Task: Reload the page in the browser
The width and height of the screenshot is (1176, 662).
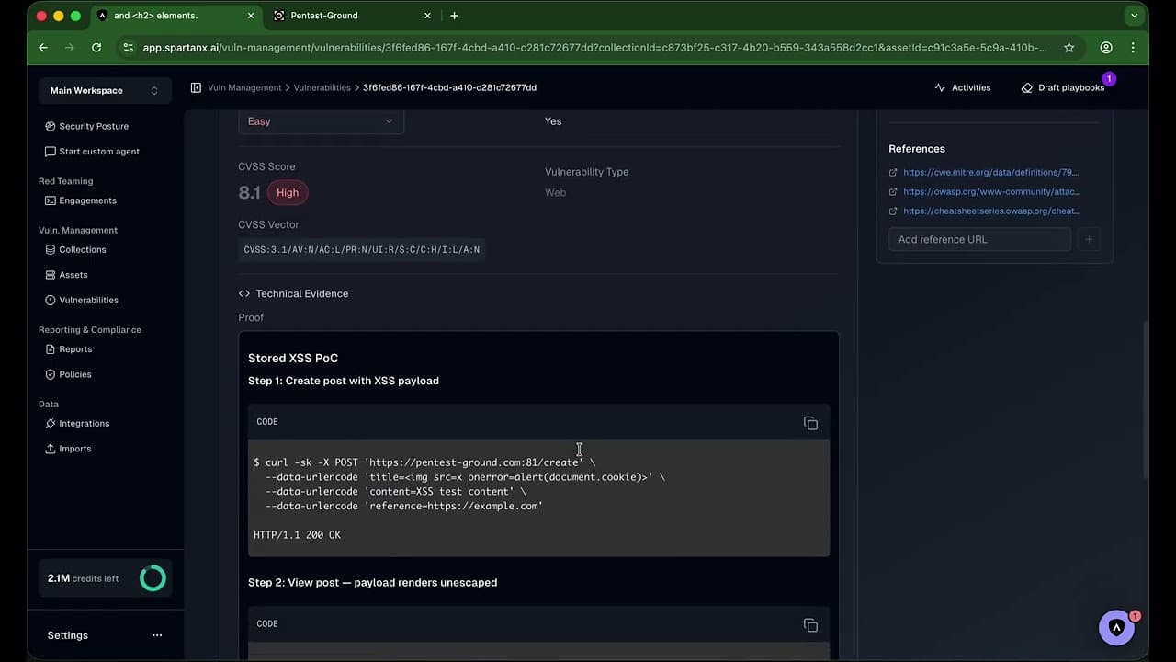Action: coord(96,48)
